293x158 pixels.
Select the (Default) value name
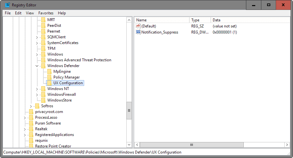[x=149, y=26]
